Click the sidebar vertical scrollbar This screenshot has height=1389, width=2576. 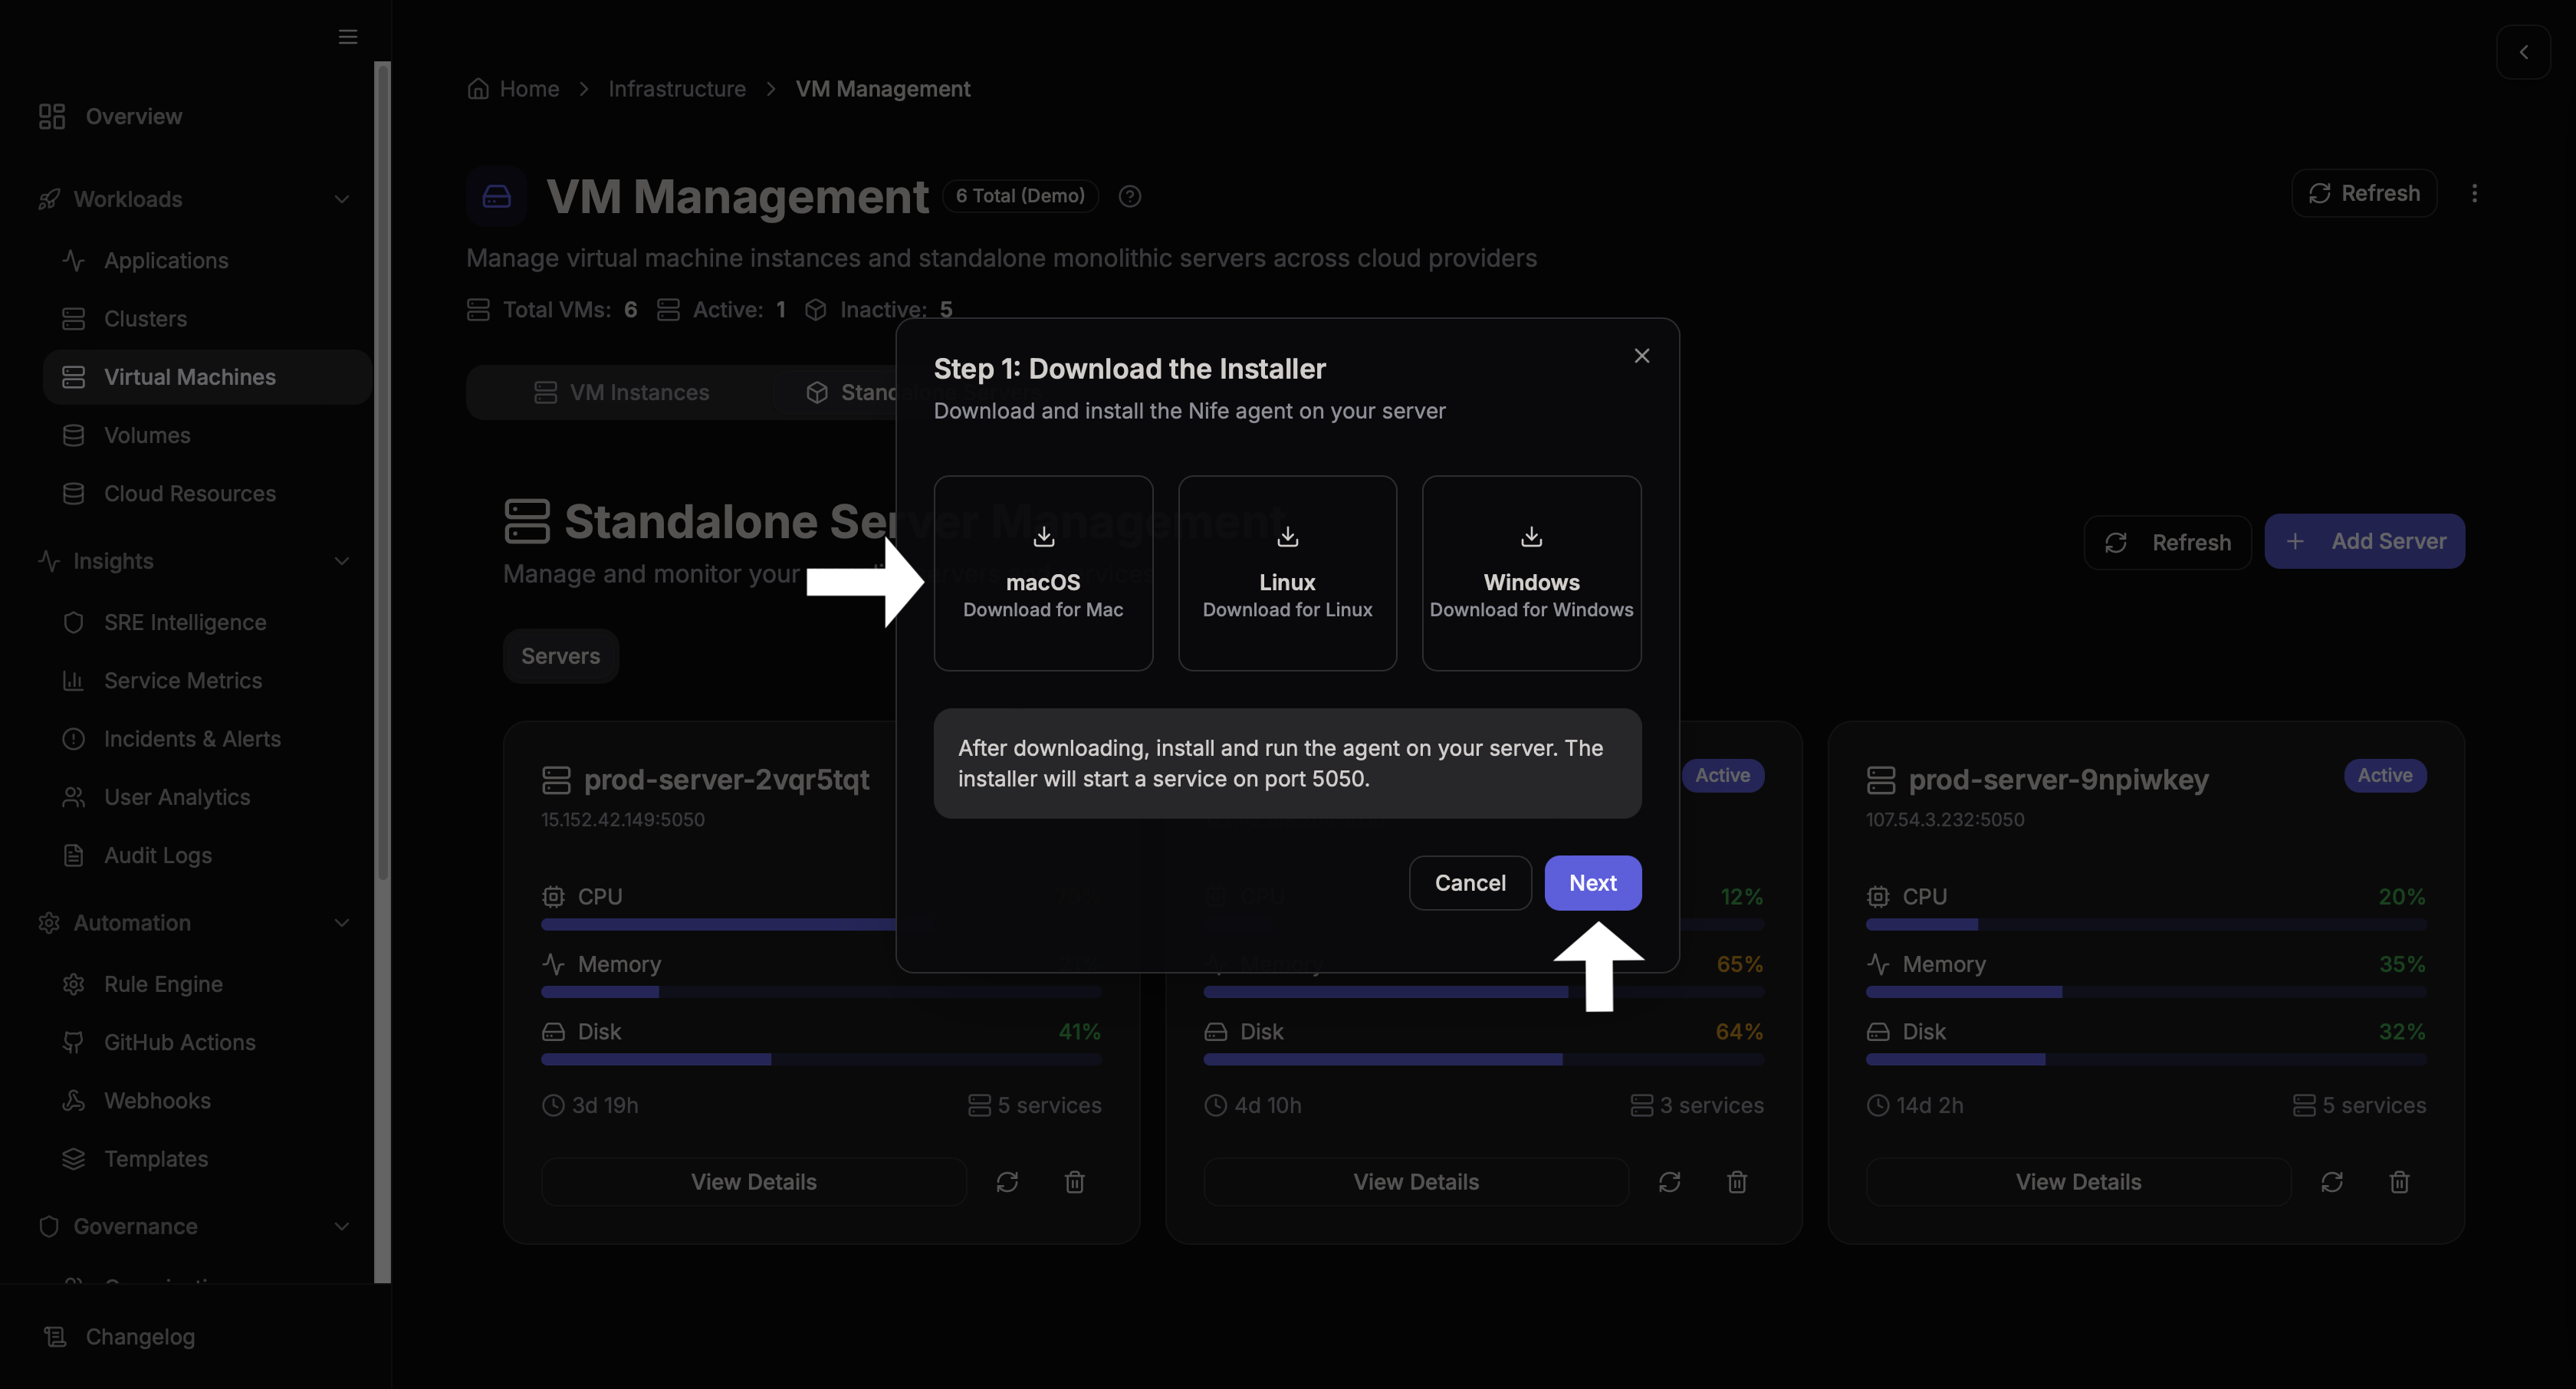click(x=382, y=470)
